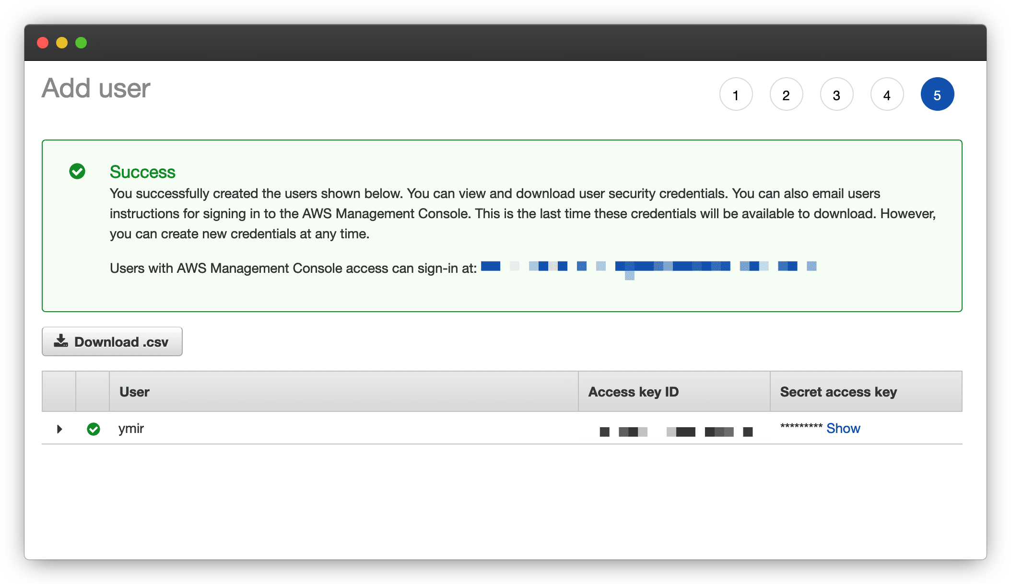The width and height of the screenshot is (1011, 584).
Task: Click step 2 circle indicator
Action: coord(786,94)
